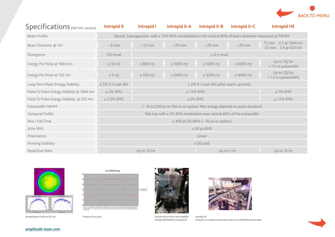This screenshot has width=335, height=237.
Task: Click the orange dot above Back to Menu
Action: click(312, 8)
